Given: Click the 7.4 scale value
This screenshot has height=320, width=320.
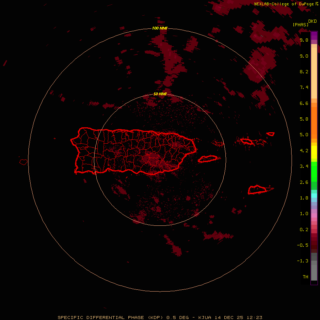Looking at the screenshot, I should coord(304,87).
